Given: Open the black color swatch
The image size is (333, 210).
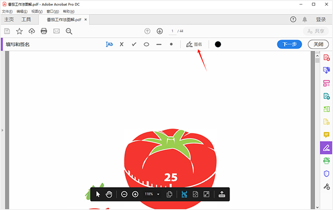Looking at the screenshot, I should click(x=218, y=44).
